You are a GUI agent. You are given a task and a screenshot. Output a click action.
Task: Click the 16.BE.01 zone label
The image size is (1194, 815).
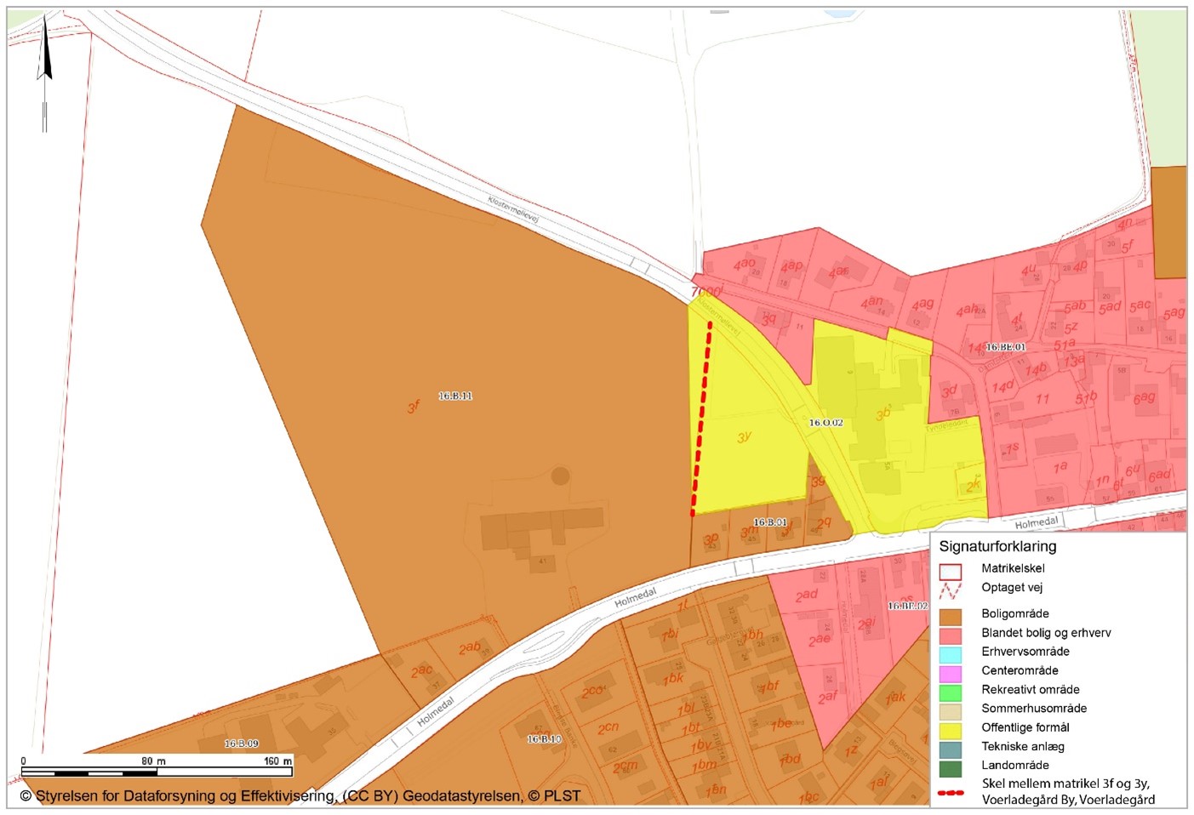(x=1005, y=347)
